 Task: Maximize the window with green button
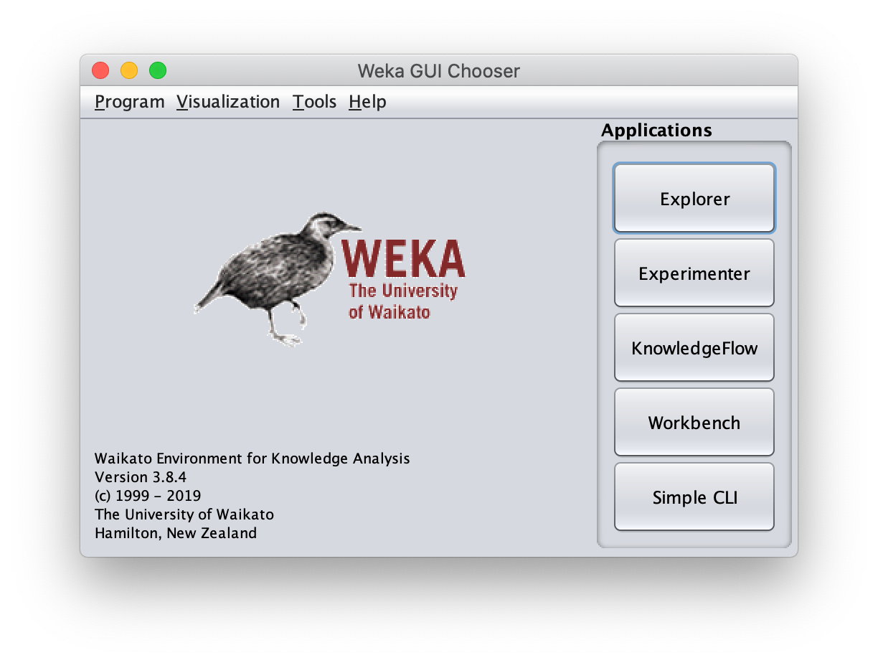tap(158, 70)
